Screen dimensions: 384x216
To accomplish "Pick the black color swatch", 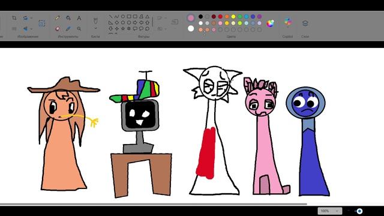I will tap(200, 17).
